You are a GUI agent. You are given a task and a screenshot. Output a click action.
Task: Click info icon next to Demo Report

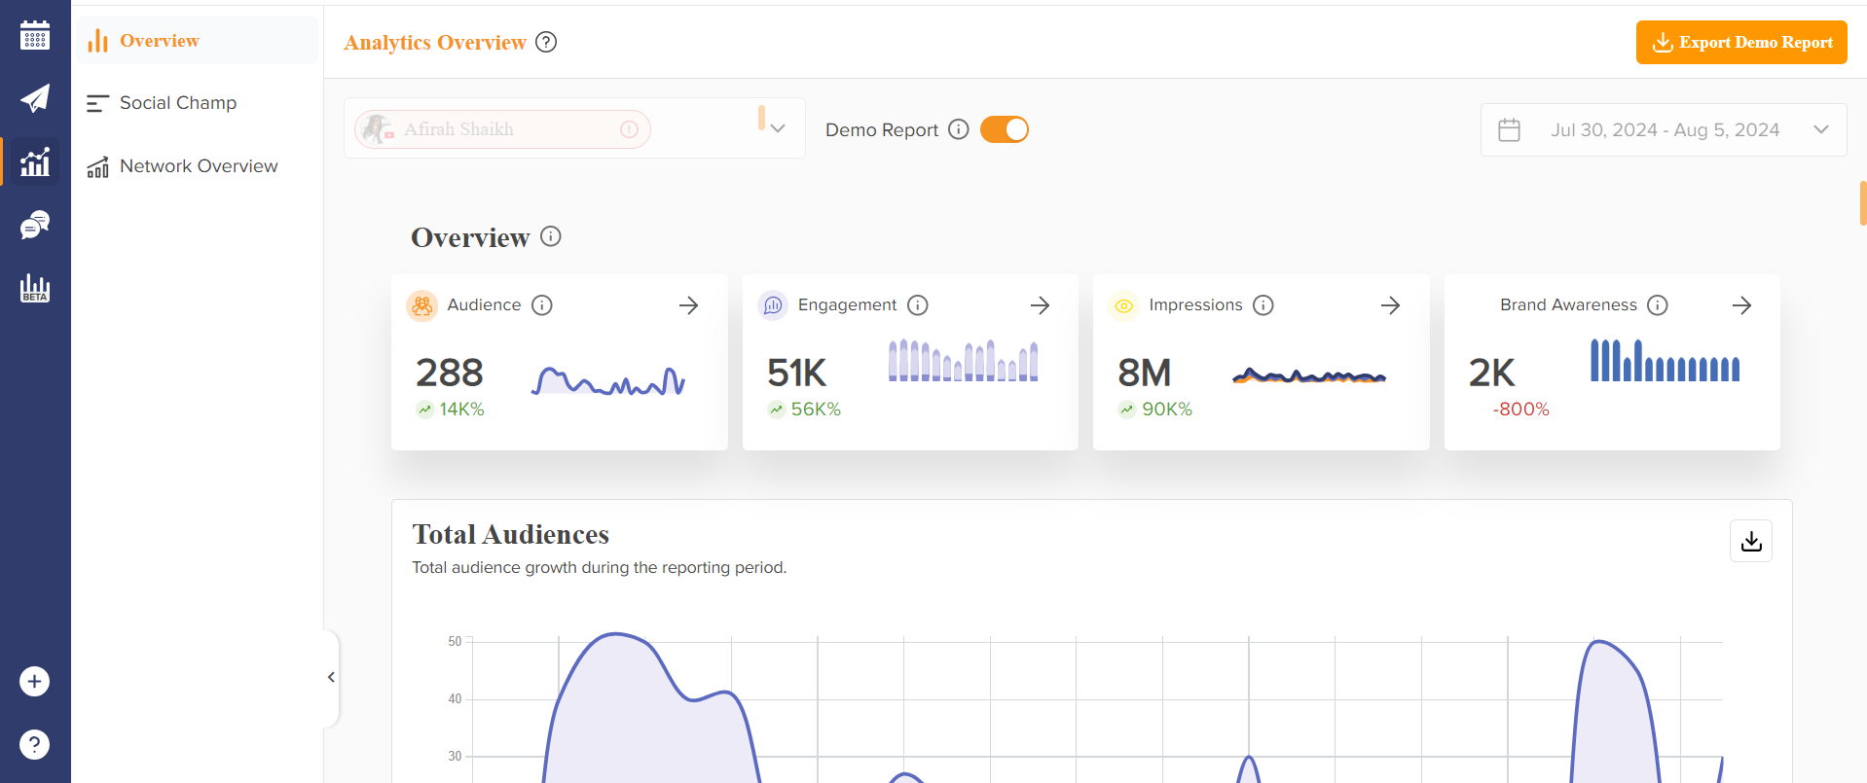[959, 129]
